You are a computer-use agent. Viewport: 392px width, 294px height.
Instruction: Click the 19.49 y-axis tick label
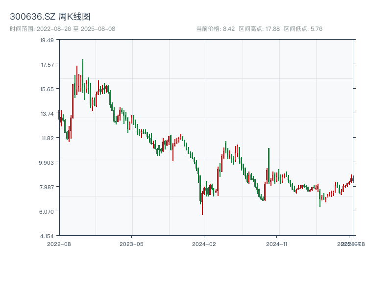(x=47, y=40)
